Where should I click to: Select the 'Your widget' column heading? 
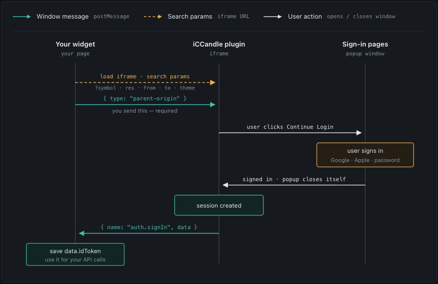tap(75, 44)
